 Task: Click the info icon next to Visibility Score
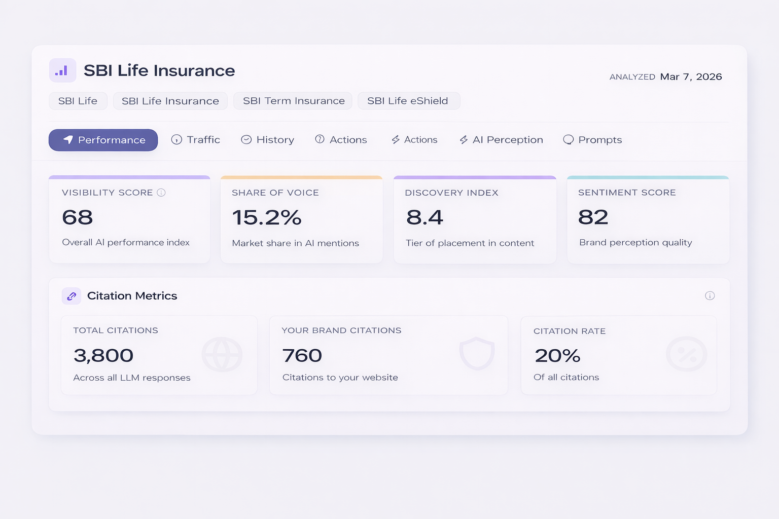(161, 193)
